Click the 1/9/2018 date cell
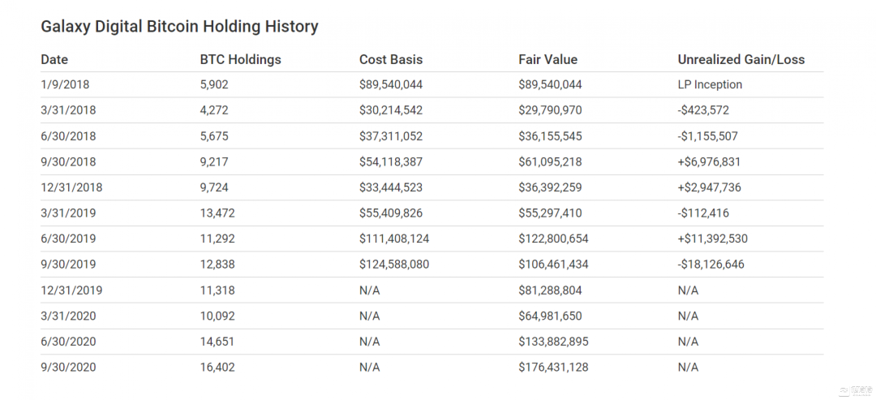 (64, 84)
